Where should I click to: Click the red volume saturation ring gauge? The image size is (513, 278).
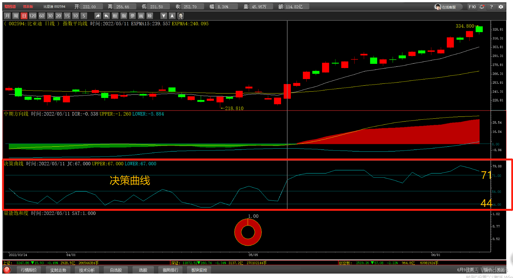tap(248, 232)
